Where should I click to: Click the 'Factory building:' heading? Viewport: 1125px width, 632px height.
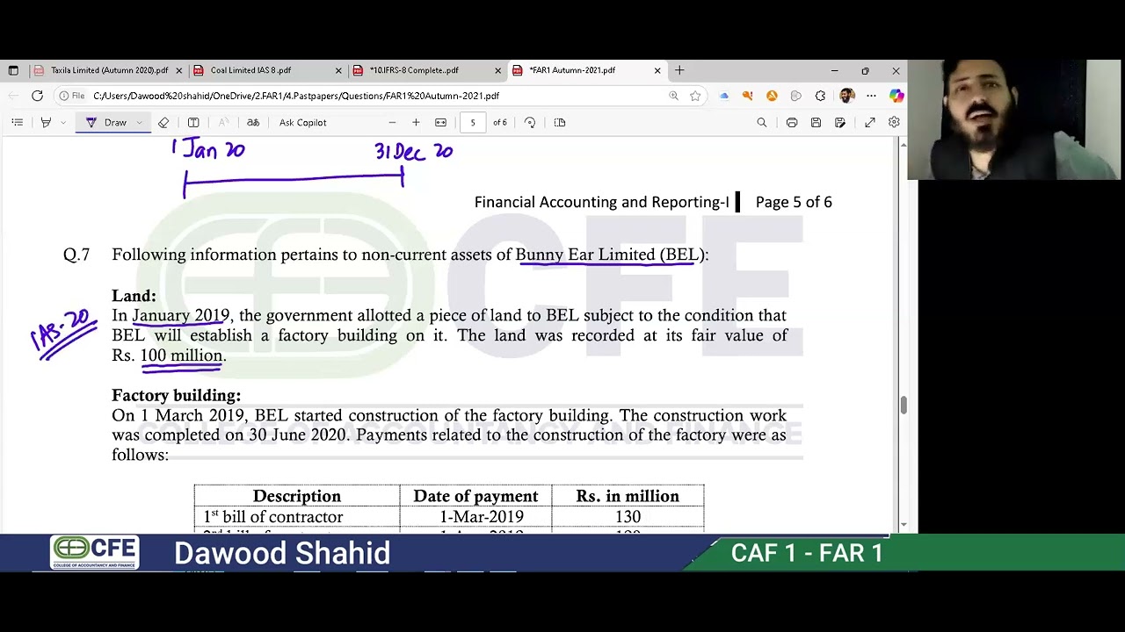(x=176, y=396)
